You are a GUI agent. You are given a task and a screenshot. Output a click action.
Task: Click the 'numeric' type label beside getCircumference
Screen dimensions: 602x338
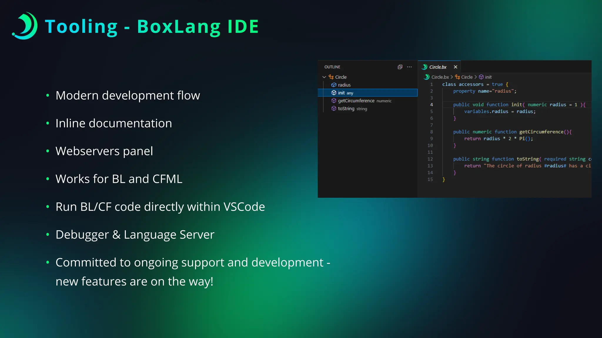(x=384, y=101)
